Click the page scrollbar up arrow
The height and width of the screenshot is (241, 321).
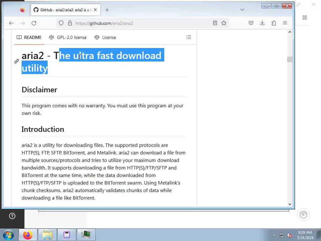click(290, 32)
